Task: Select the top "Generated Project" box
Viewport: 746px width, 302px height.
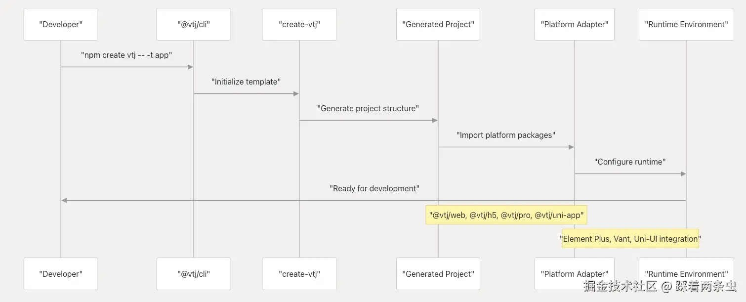Action: click(438, 24)
